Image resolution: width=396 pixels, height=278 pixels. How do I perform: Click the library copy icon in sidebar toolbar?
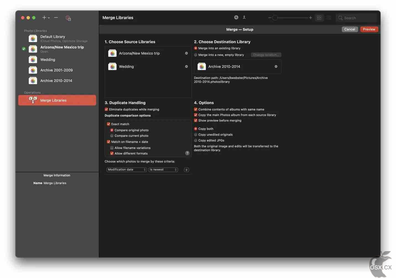68,18
